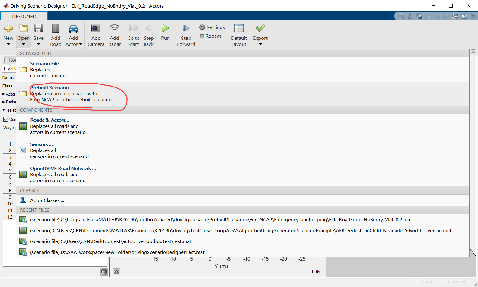
Task: Expand the New dropdown arrow
Action: click(8, 44)
